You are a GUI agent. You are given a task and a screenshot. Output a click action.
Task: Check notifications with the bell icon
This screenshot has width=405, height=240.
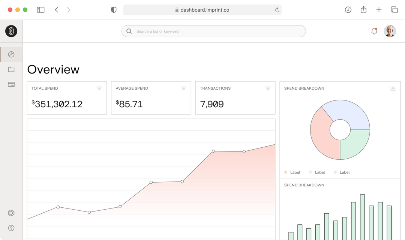[374, 31]
